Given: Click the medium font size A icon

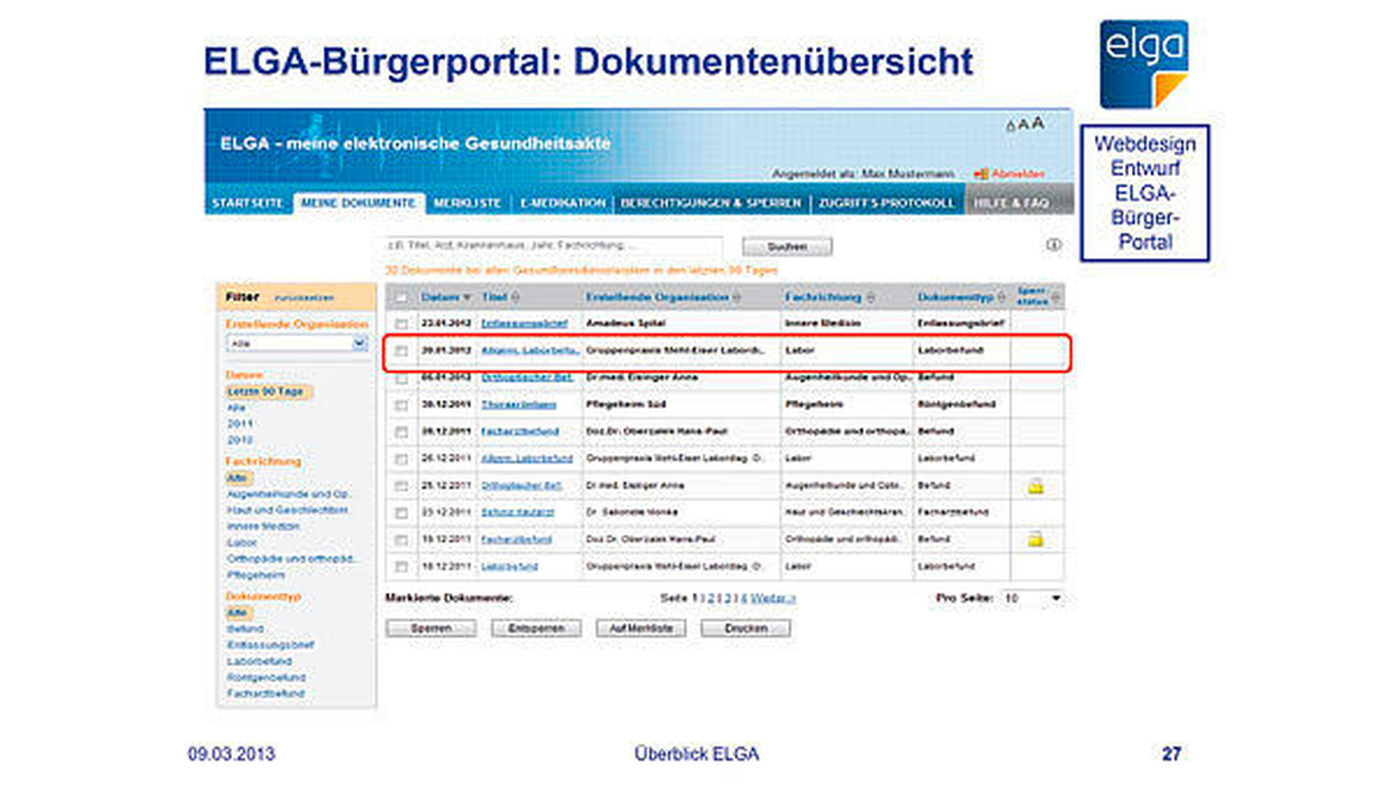Looking at the screenshot, I should (x=1023, y=125).
